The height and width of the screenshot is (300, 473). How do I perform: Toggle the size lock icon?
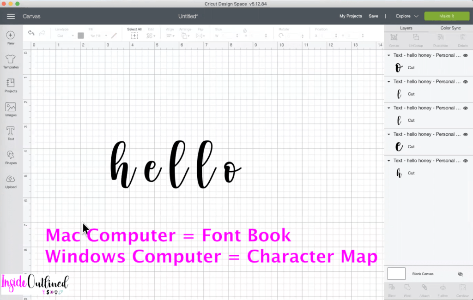tap(245, 30)
